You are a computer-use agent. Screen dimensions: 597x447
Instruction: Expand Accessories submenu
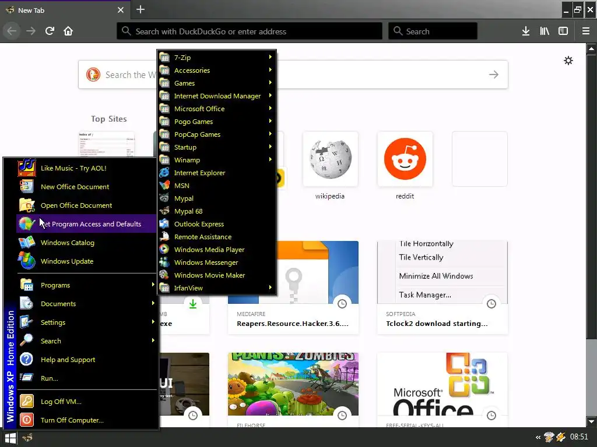(x=217, y=70)
